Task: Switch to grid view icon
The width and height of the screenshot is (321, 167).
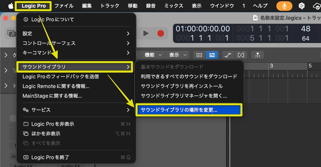Action: click(x=199, y=55)
